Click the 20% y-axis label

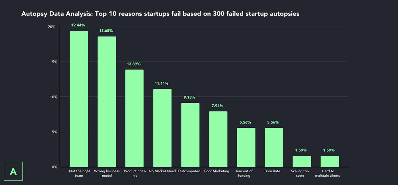click(52, 27)
